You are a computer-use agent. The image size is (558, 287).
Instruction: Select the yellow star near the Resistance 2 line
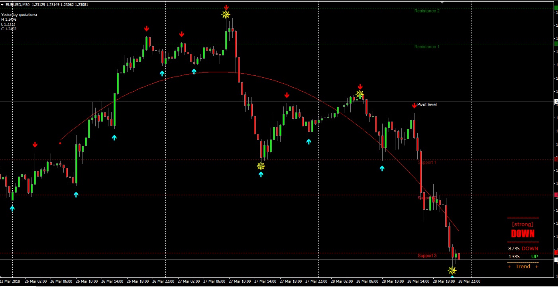click(226, 15)
